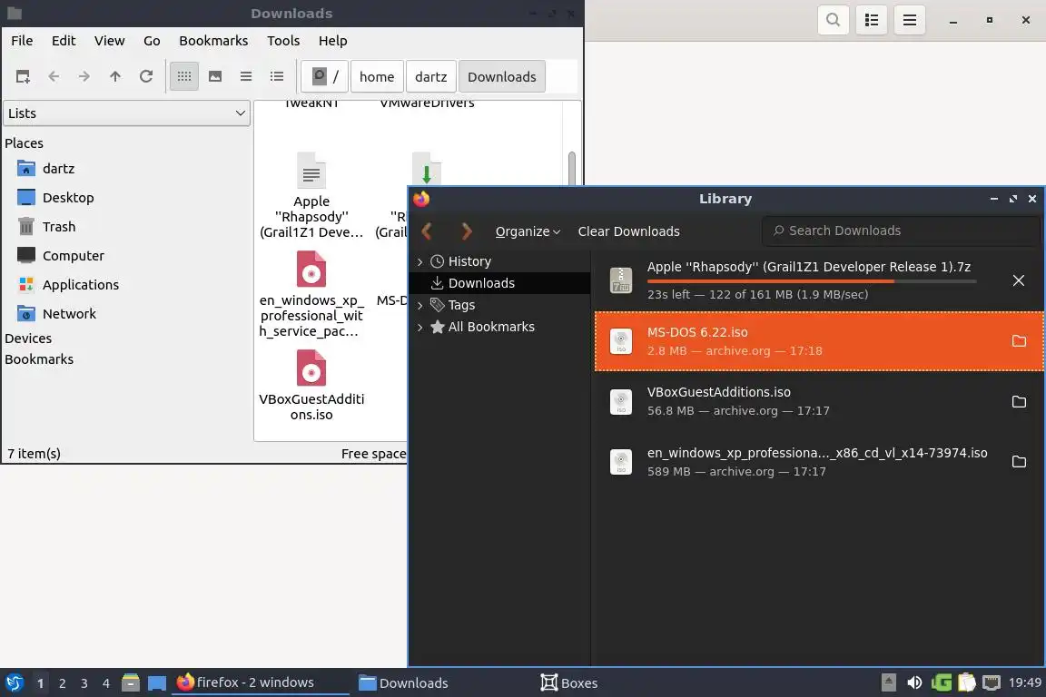Image resolution: width=1046 pixels, height=697 pixels.
Task: Navigate to home in path bar
Action: 377,77
